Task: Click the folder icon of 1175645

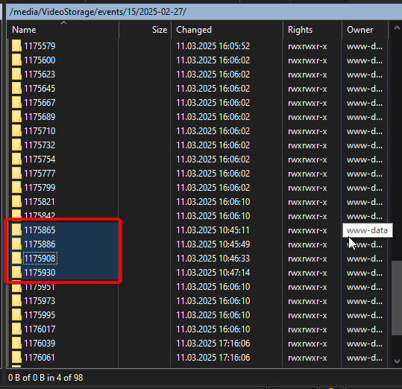Action: [16, 89]
